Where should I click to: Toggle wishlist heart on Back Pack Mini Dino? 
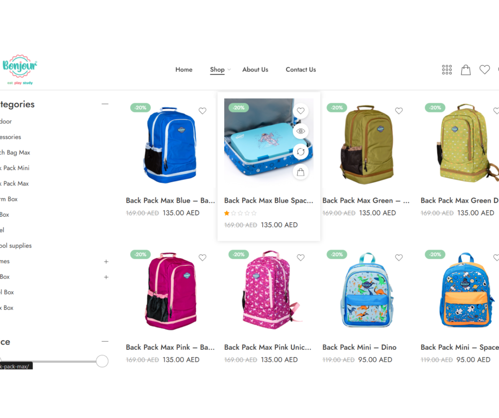click(399, 257)
